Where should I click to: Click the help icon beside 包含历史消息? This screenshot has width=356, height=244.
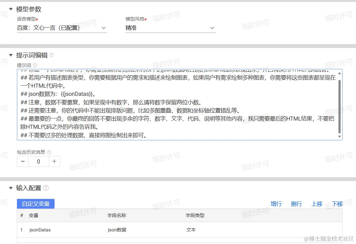(49, 152)
